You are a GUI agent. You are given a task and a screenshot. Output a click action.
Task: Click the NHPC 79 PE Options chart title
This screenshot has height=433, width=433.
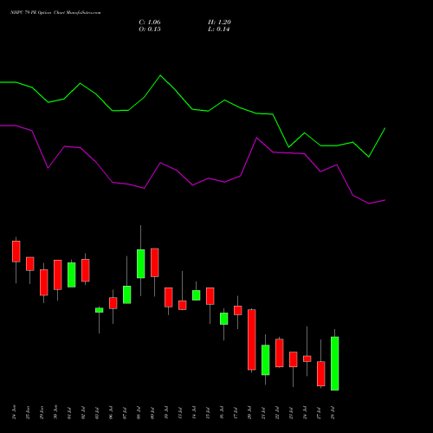tap(55, 13)
